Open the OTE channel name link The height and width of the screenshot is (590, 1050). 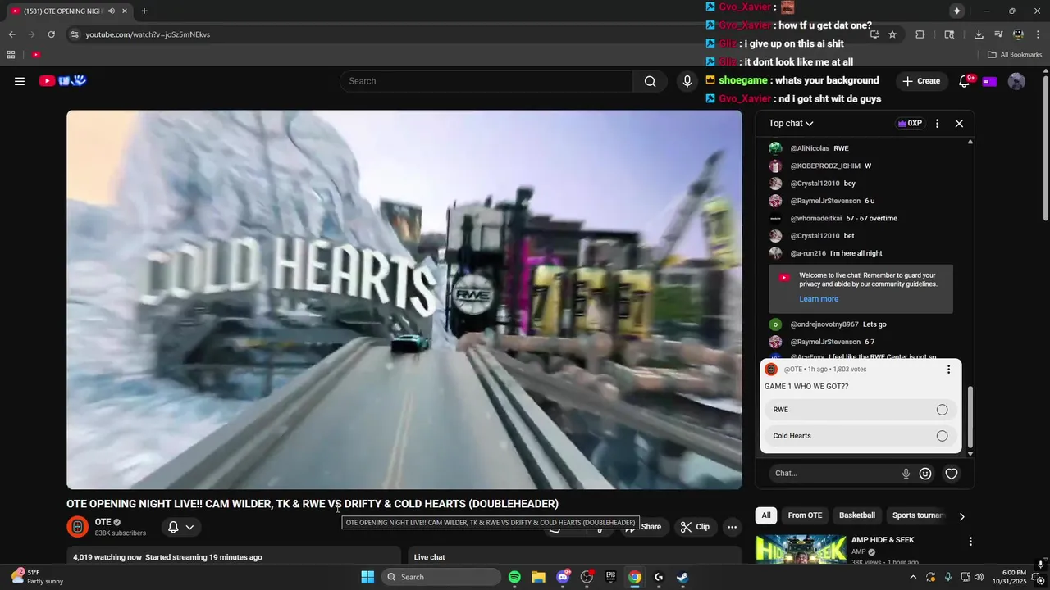pos(103,522)
